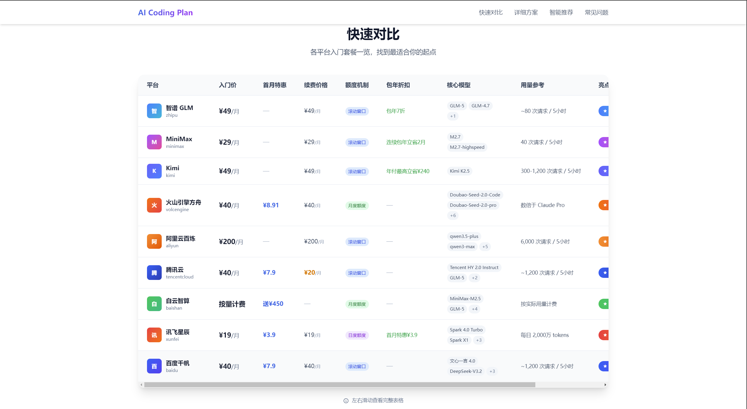This screenshot has height=409, width=747.
Task: Click the 每日 2,000万 tokens usage text
Action: [545, 335]
